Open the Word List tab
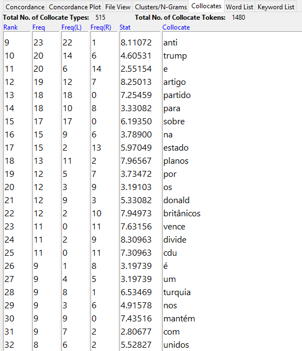 pyautogui.click(x=240, y=7)
